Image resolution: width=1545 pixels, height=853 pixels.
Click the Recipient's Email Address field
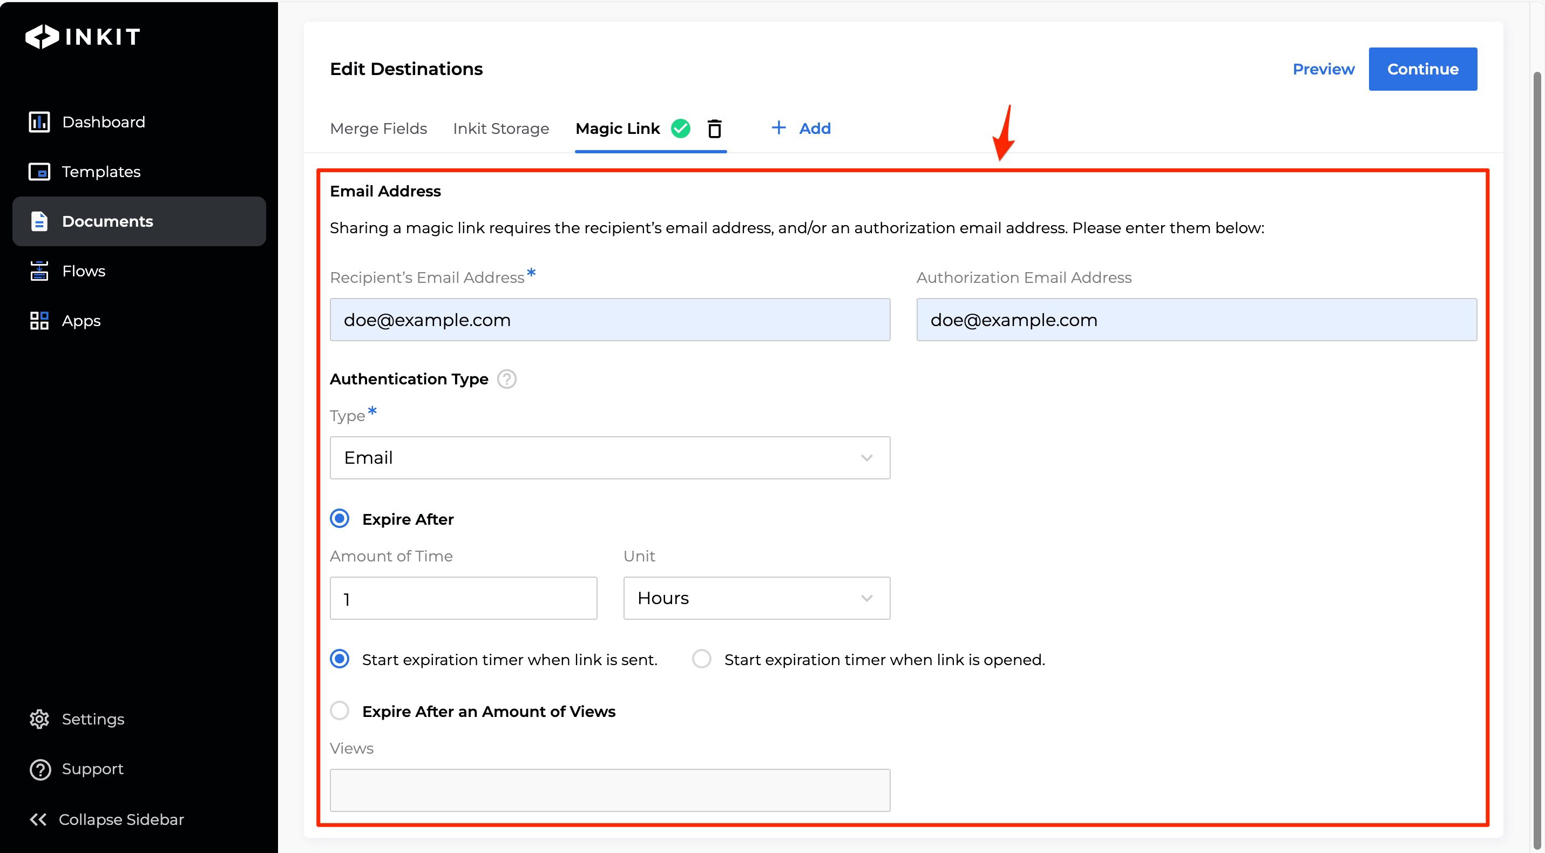click(x=610, y=320)
